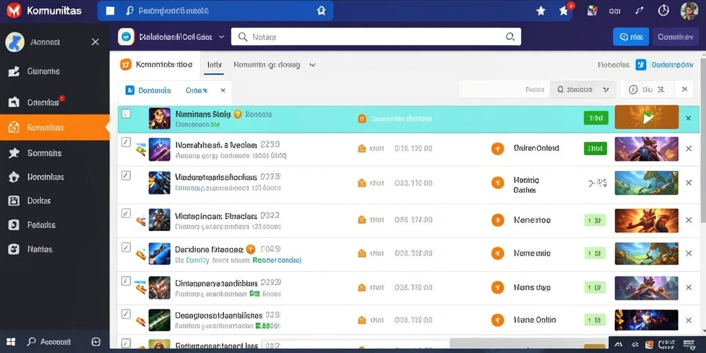
Task: Open the landscape thumbnail in the Madarat row
Action: (x=647, y=183)
